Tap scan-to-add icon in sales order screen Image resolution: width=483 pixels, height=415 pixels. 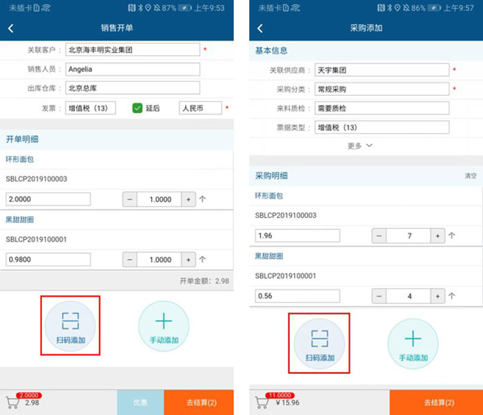pos(70,321)
